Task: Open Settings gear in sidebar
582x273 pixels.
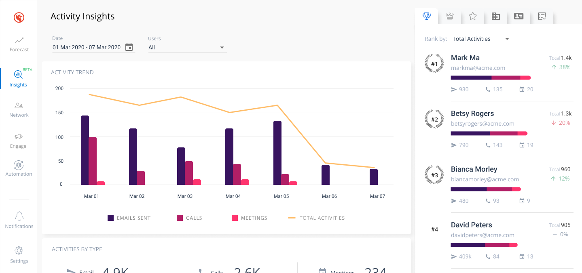Action: 19,255
